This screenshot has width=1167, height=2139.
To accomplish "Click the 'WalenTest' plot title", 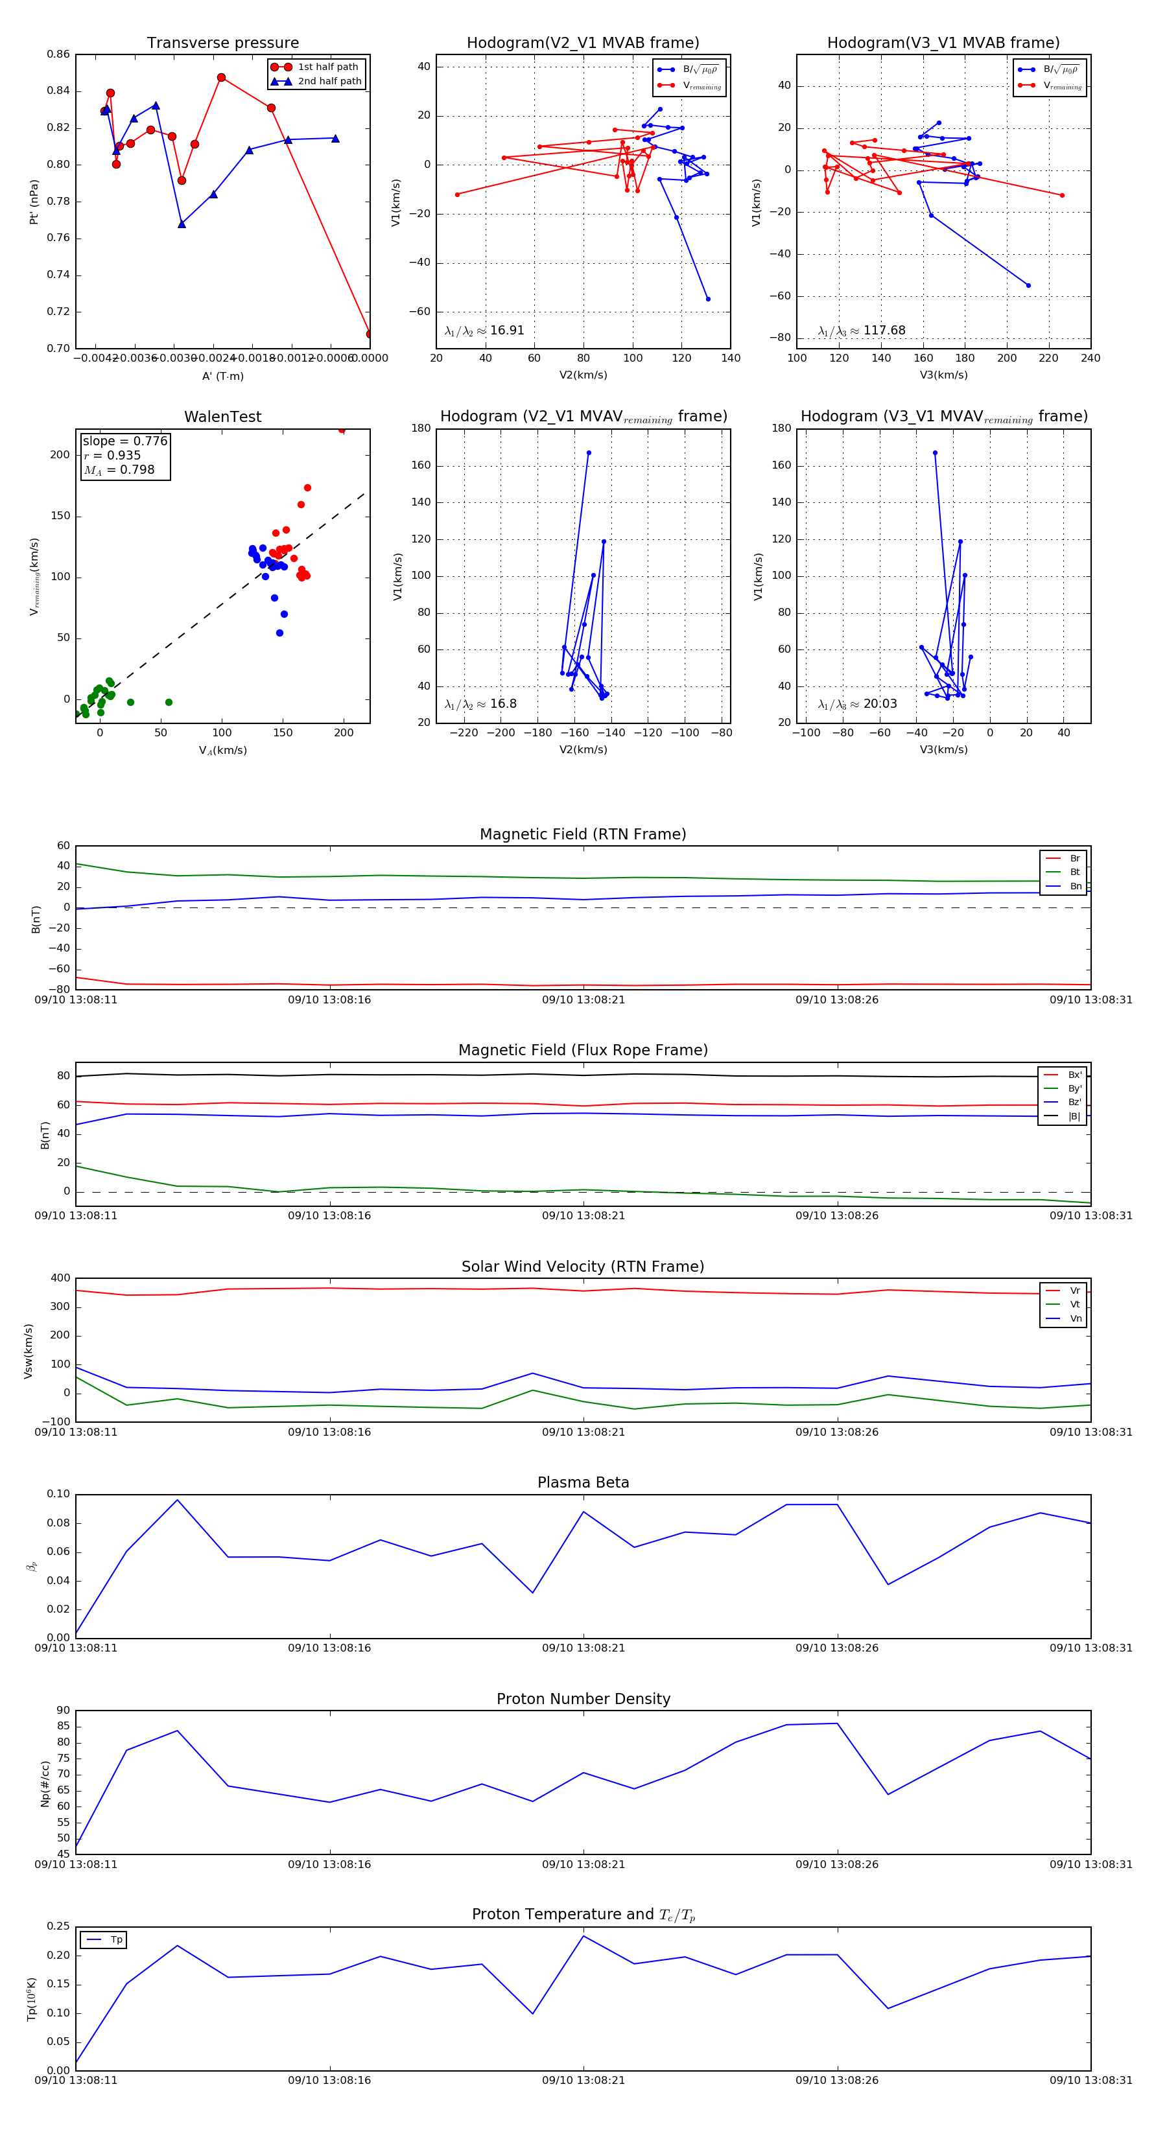I will coord(222,417).
